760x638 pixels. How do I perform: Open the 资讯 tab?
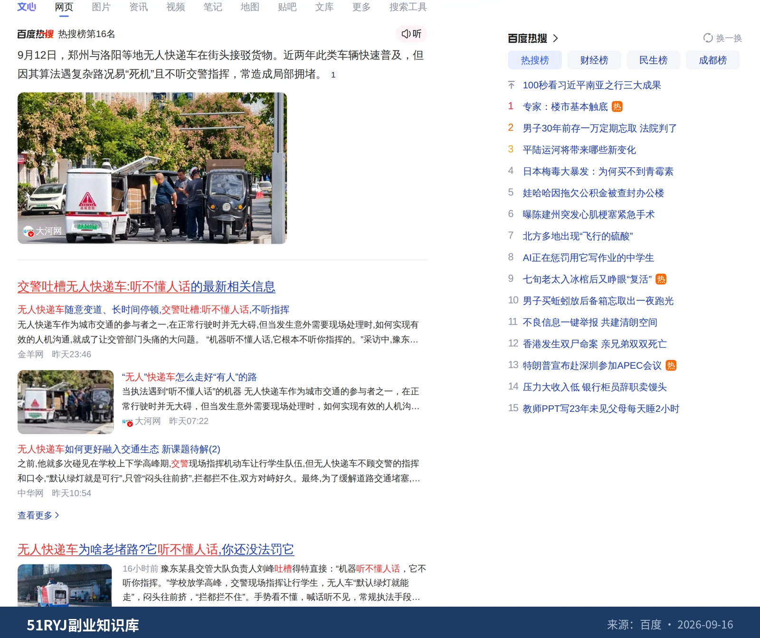(139, 7)
